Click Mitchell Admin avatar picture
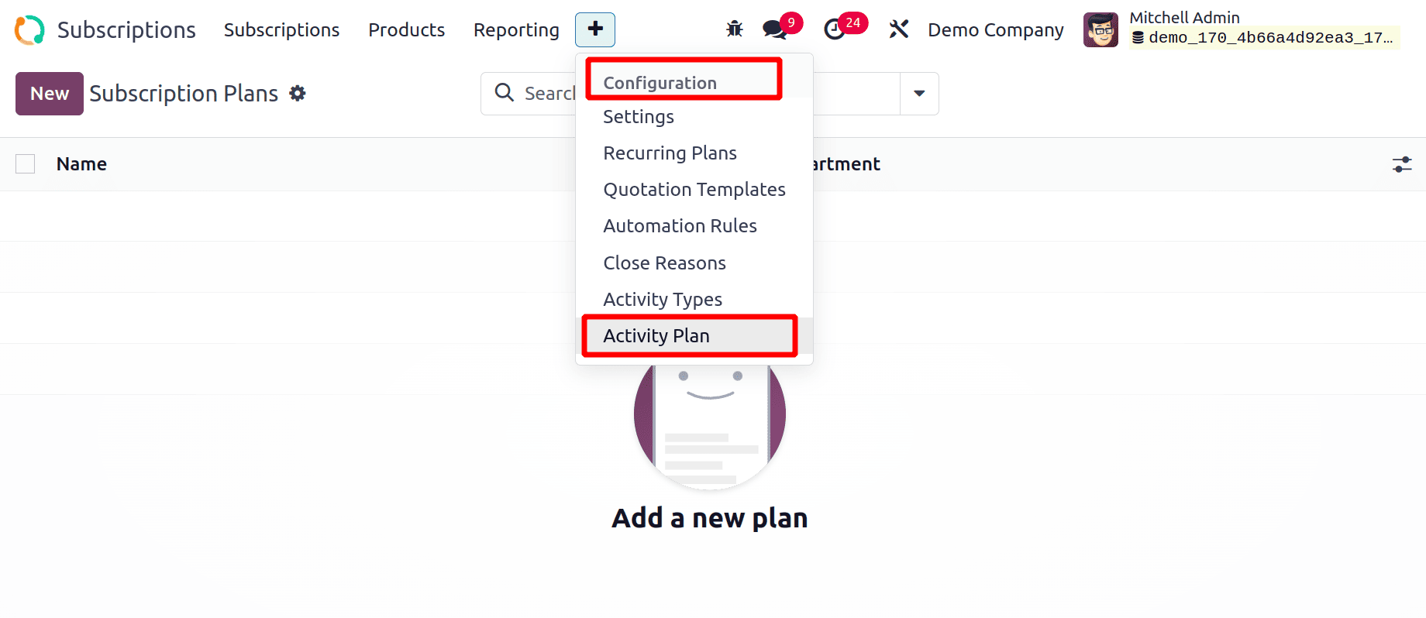 (x=1100, y=30)
